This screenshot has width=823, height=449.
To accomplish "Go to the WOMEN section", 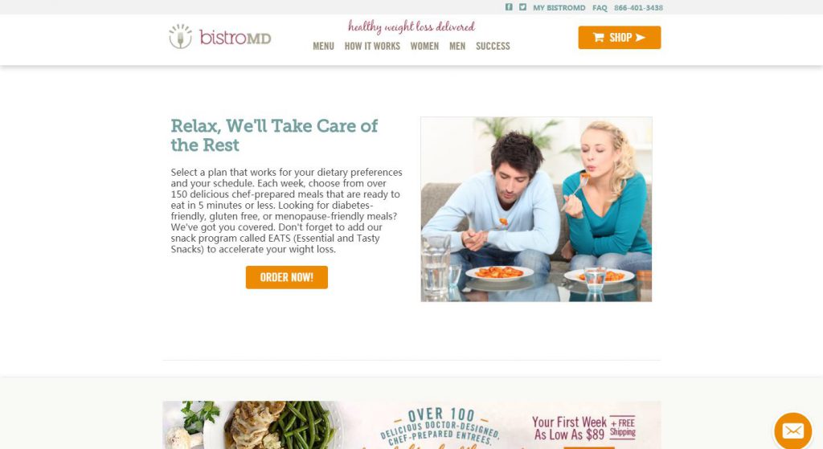I will [x=424, y=46].
